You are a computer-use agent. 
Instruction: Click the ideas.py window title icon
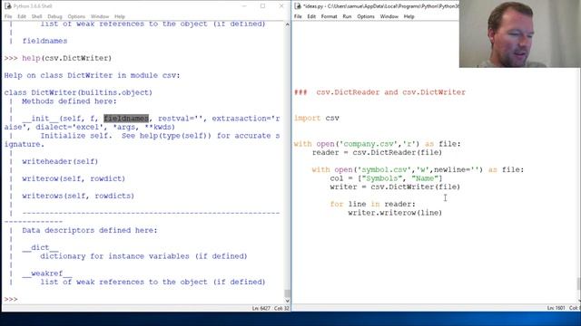(298, 6)
